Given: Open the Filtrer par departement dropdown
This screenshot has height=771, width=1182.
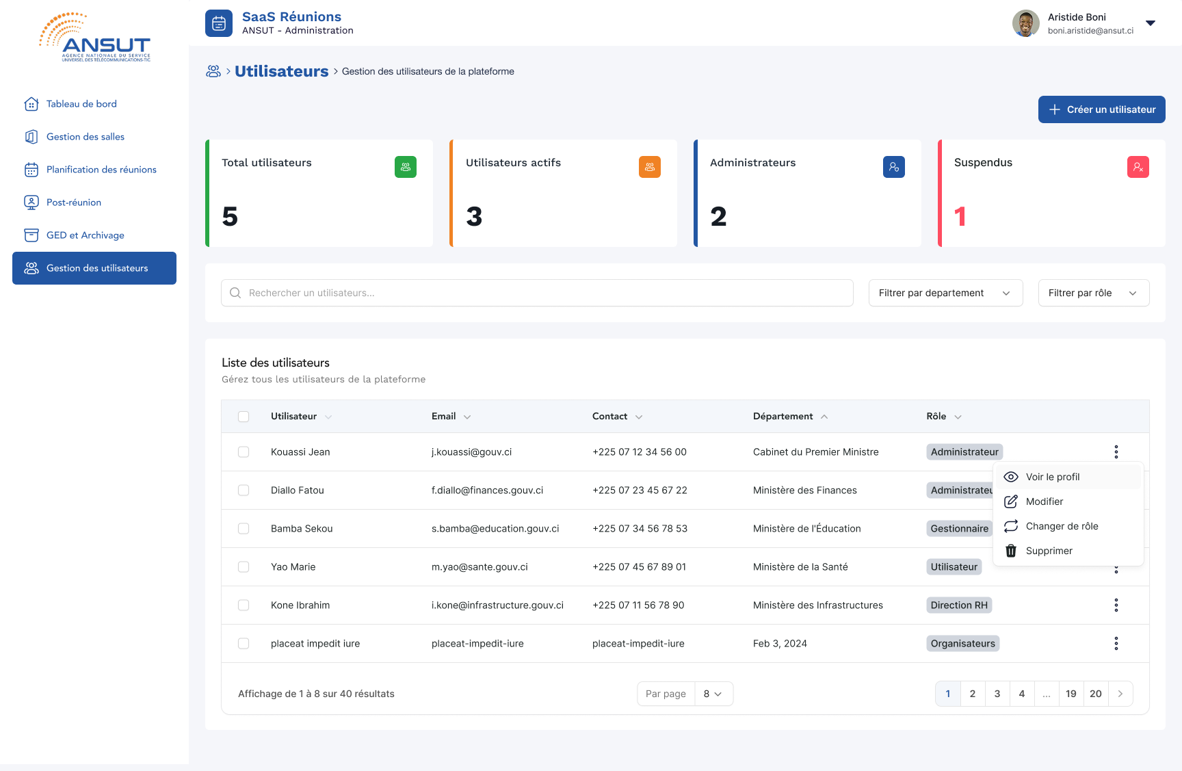Looking at the screenshot, I should point(946,293).
